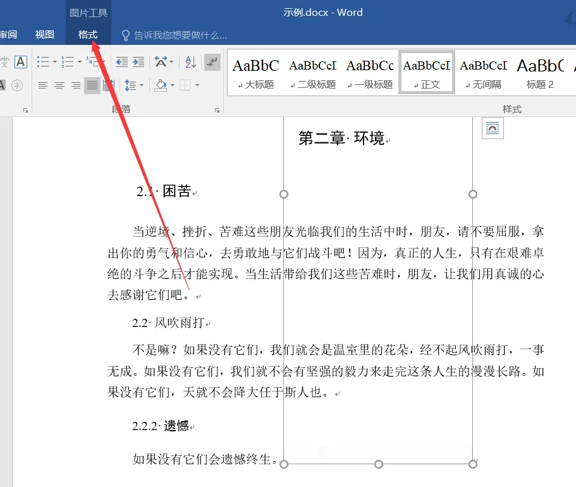The width and height of the screenshot is (576, 487).
Task: Open the 格式 ribbon tab
Action: click(88, 35)
